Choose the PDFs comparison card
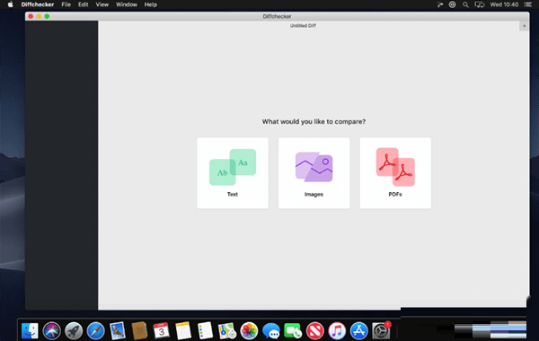Viewport: 539px width, 341px height. pyautogui.click(x=395, y=173)
